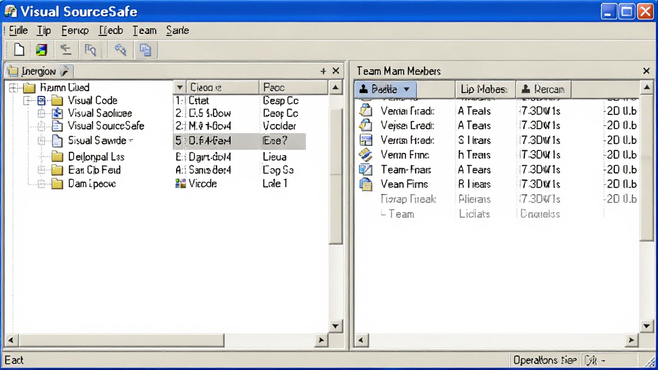The width and height of the screenshot is (658, 370).
Task: Click the checkmark icon beside Team-Fnars
Action: (x=366, y=169)
